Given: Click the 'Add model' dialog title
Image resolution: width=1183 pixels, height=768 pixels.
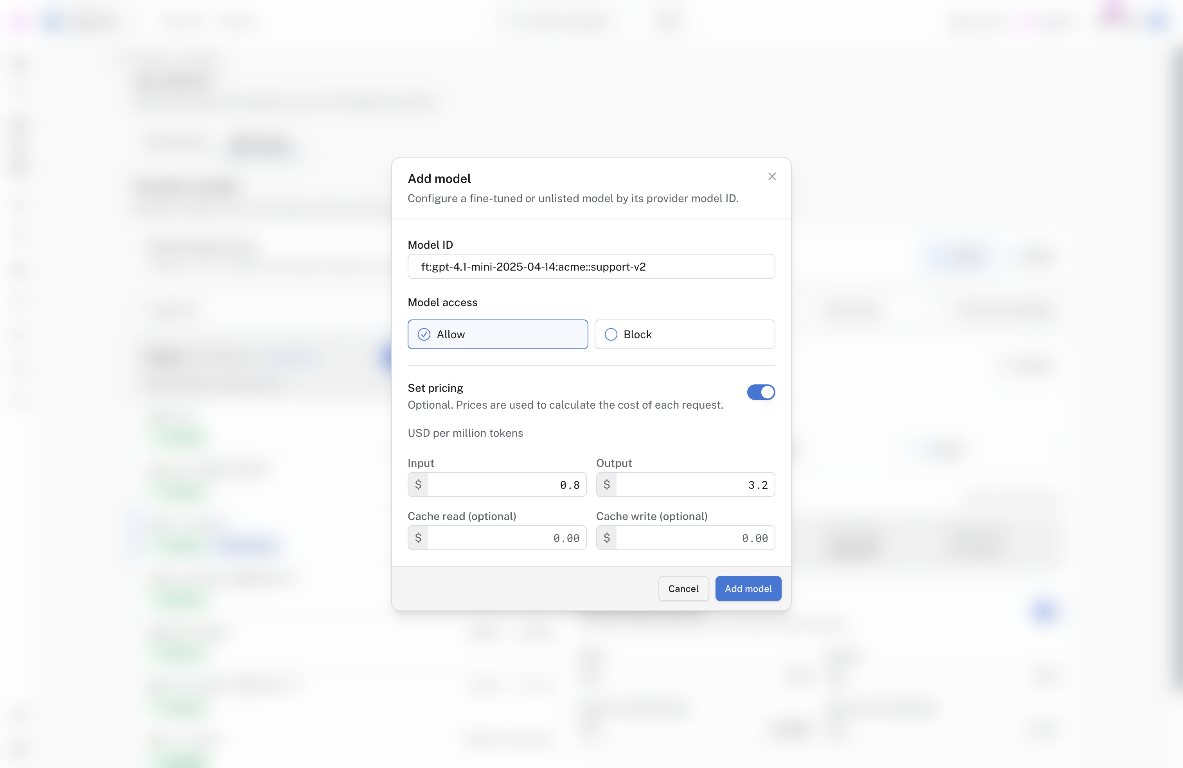Looking at the screenshot, I should pyautogui.click(x=439, y=178).
